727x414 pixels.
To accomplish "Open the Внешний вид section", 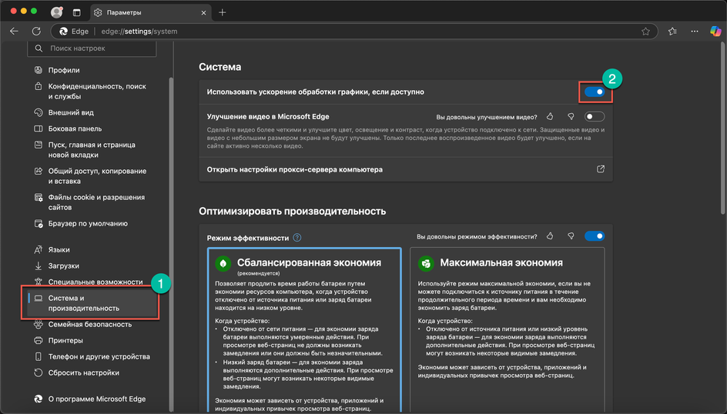I will point(71,112).
